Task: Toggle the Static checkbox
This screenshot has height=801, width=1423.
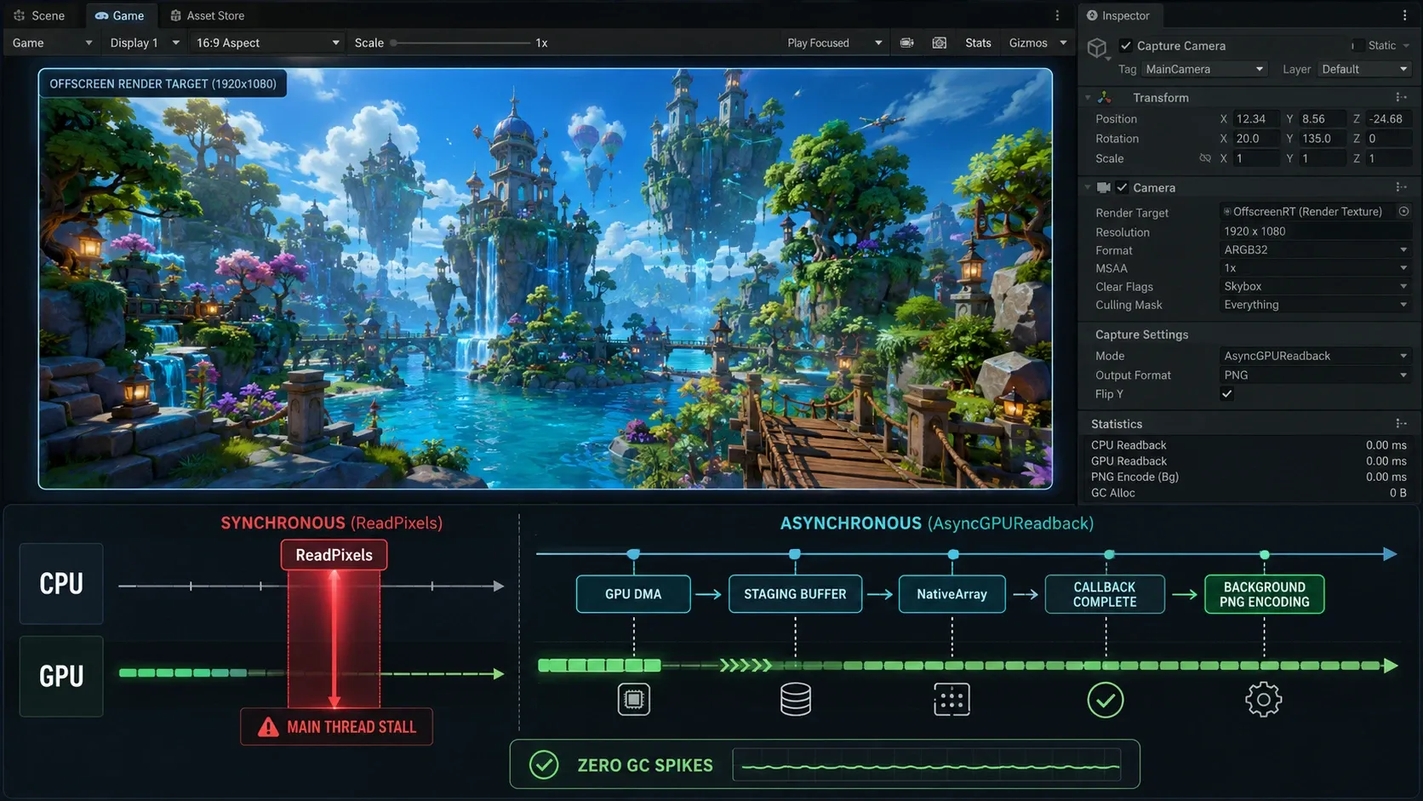Action: (x=1357, y=45)
